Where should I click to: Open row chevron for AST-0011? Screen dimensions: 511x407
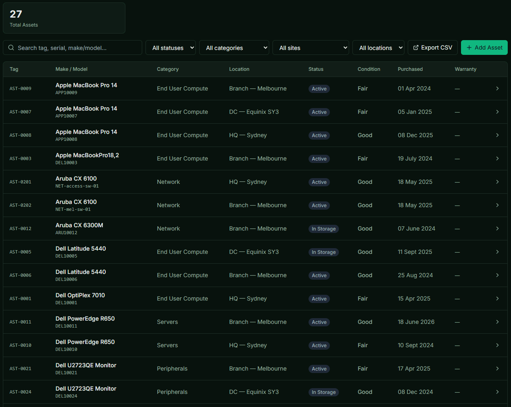click(x=497, y=322)
